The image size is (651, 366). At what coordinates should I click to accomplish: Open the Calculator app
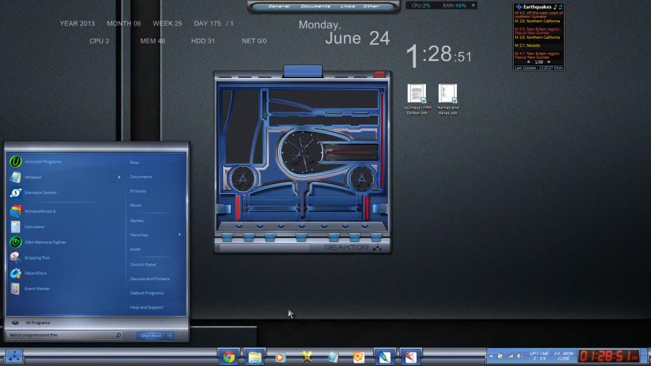pyautogui.click(x=27, y=227)
